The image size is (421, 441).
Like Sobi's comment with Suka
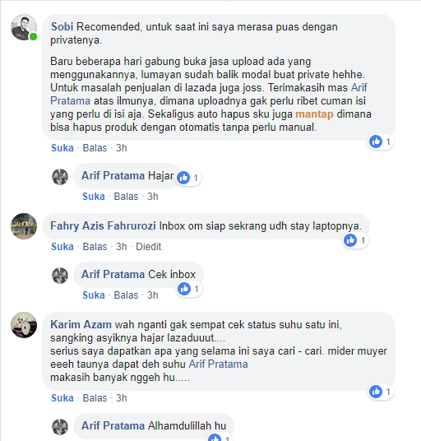pos(62,148)
